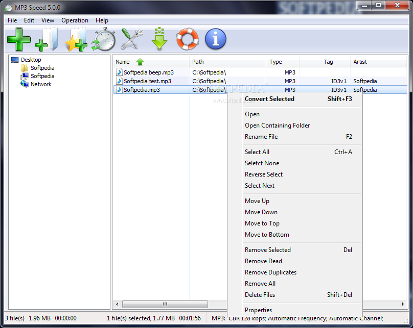Open the Operation menu

(x=75, y=20)
